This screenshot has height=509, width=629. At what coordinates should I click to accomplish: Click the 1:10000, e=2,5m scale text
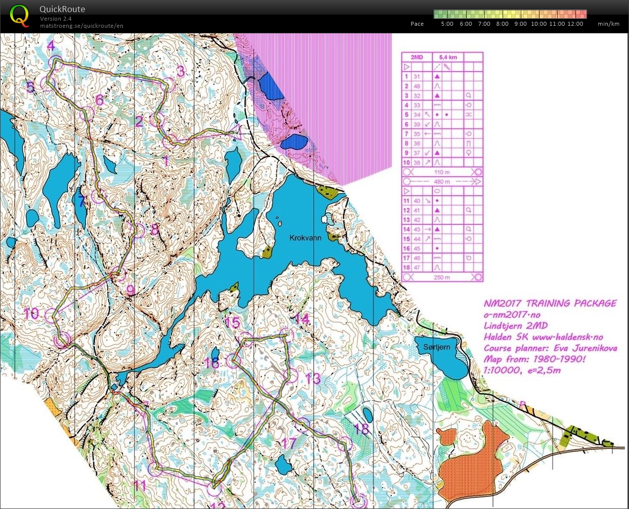(x=522, y=371)
